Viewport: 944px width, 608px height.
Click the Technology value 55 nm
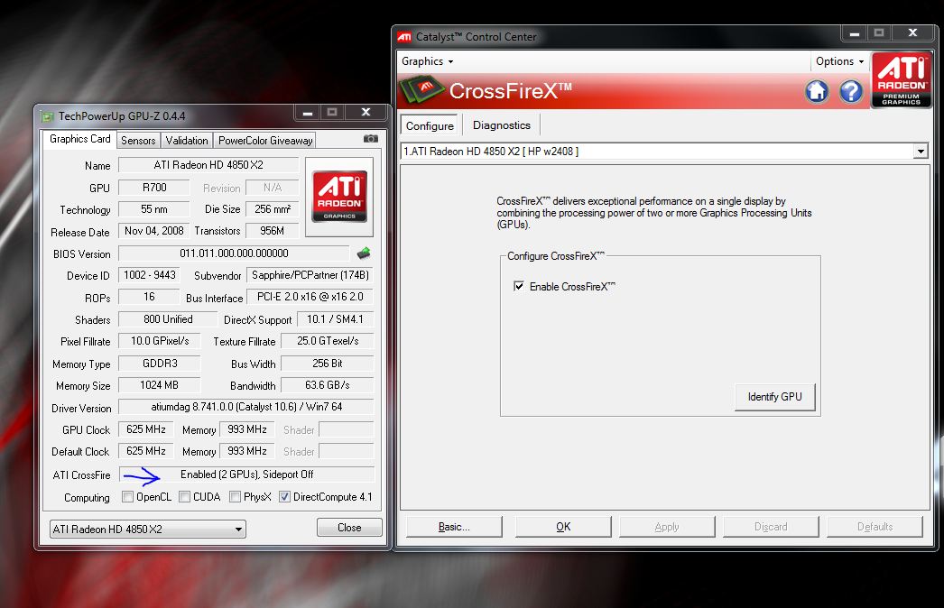click(154, 209)
